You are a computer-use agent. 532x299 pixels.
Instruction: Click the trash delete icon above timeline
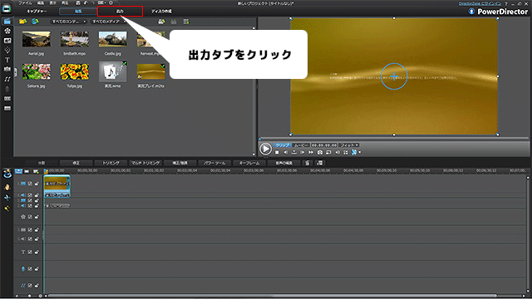pyautogui.click(x=308, y=163)
